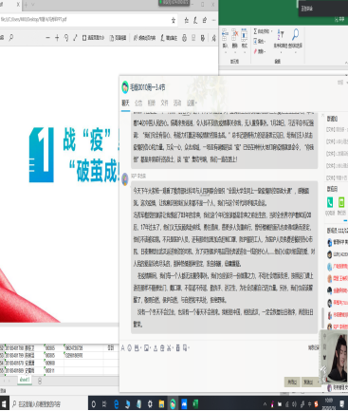Click the rotate page icon in PDF toolbar

click(x=66, y=38)
